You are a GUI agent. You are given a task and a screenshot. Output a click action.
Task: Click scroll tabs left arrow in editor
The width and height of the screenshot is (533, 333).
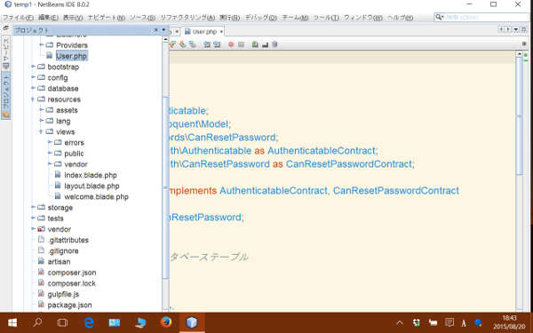[x=501, y=29]
